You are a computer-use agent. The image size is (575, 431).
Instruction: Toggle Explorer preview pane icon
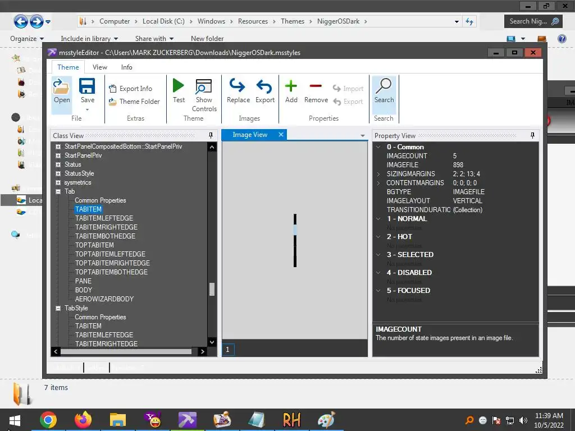pyautogui.click(x=542, y=39)
